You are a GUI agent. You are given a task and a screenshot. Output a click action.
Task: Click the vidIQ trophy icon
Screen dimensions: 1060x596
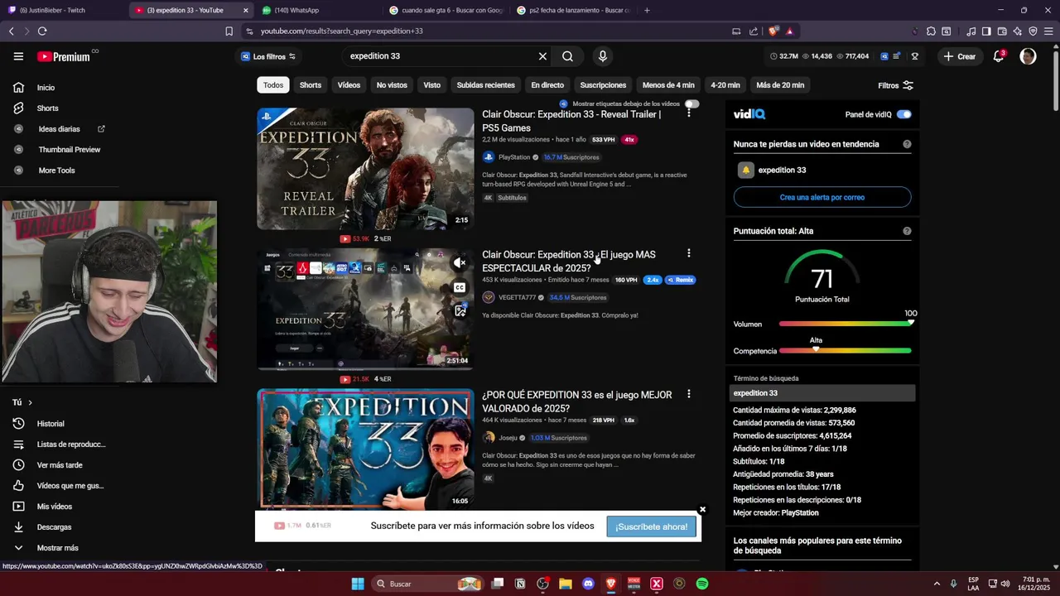(x=914, y=56)
